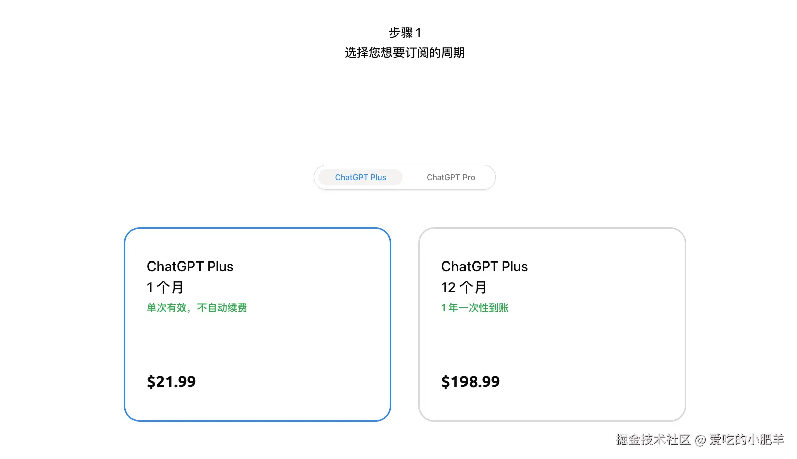This screenshot has height=459, width=797.
Task: Click the @ symbol in the watermark
Action: (x=700, y=440)
